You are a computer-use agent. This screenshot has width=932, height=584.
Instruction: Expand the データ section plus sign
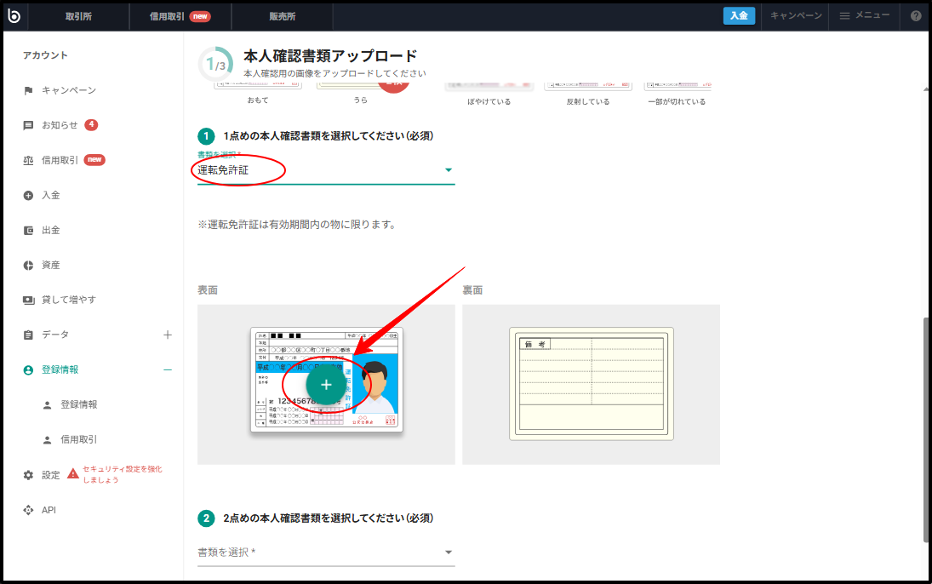[x=168, y=335]
